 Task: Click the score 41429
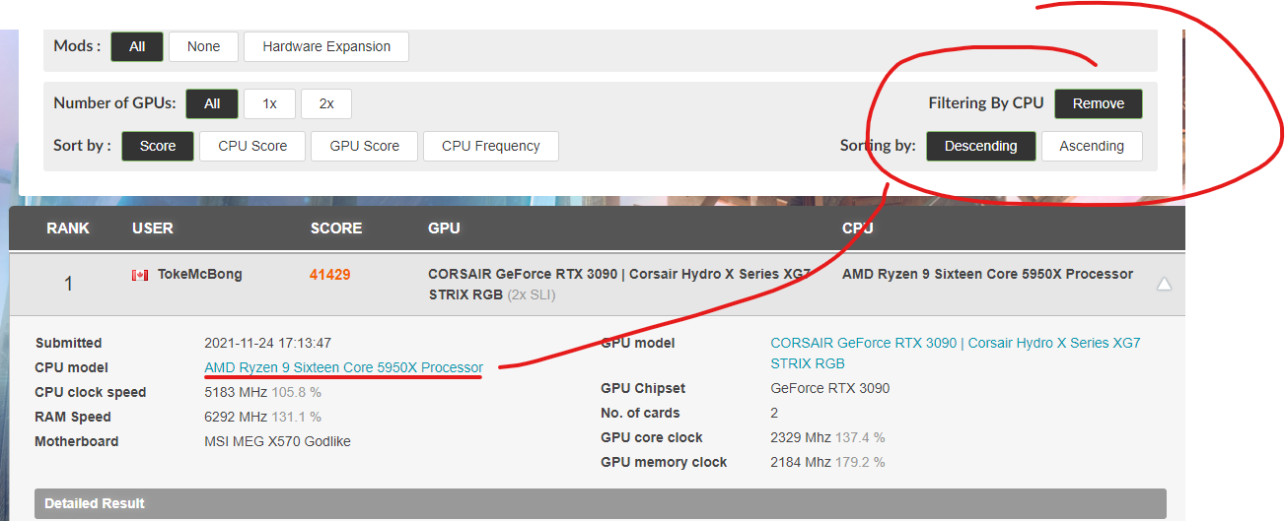pyautogui.click(x=330, y=275)
